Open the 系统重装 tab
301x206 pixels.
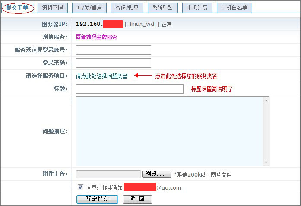click(162, 7)
